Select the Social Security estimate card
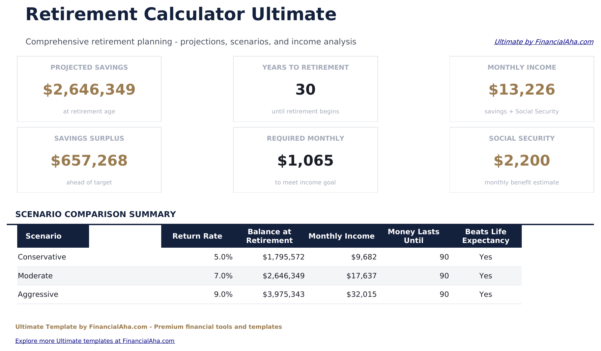 click(521, 160)
